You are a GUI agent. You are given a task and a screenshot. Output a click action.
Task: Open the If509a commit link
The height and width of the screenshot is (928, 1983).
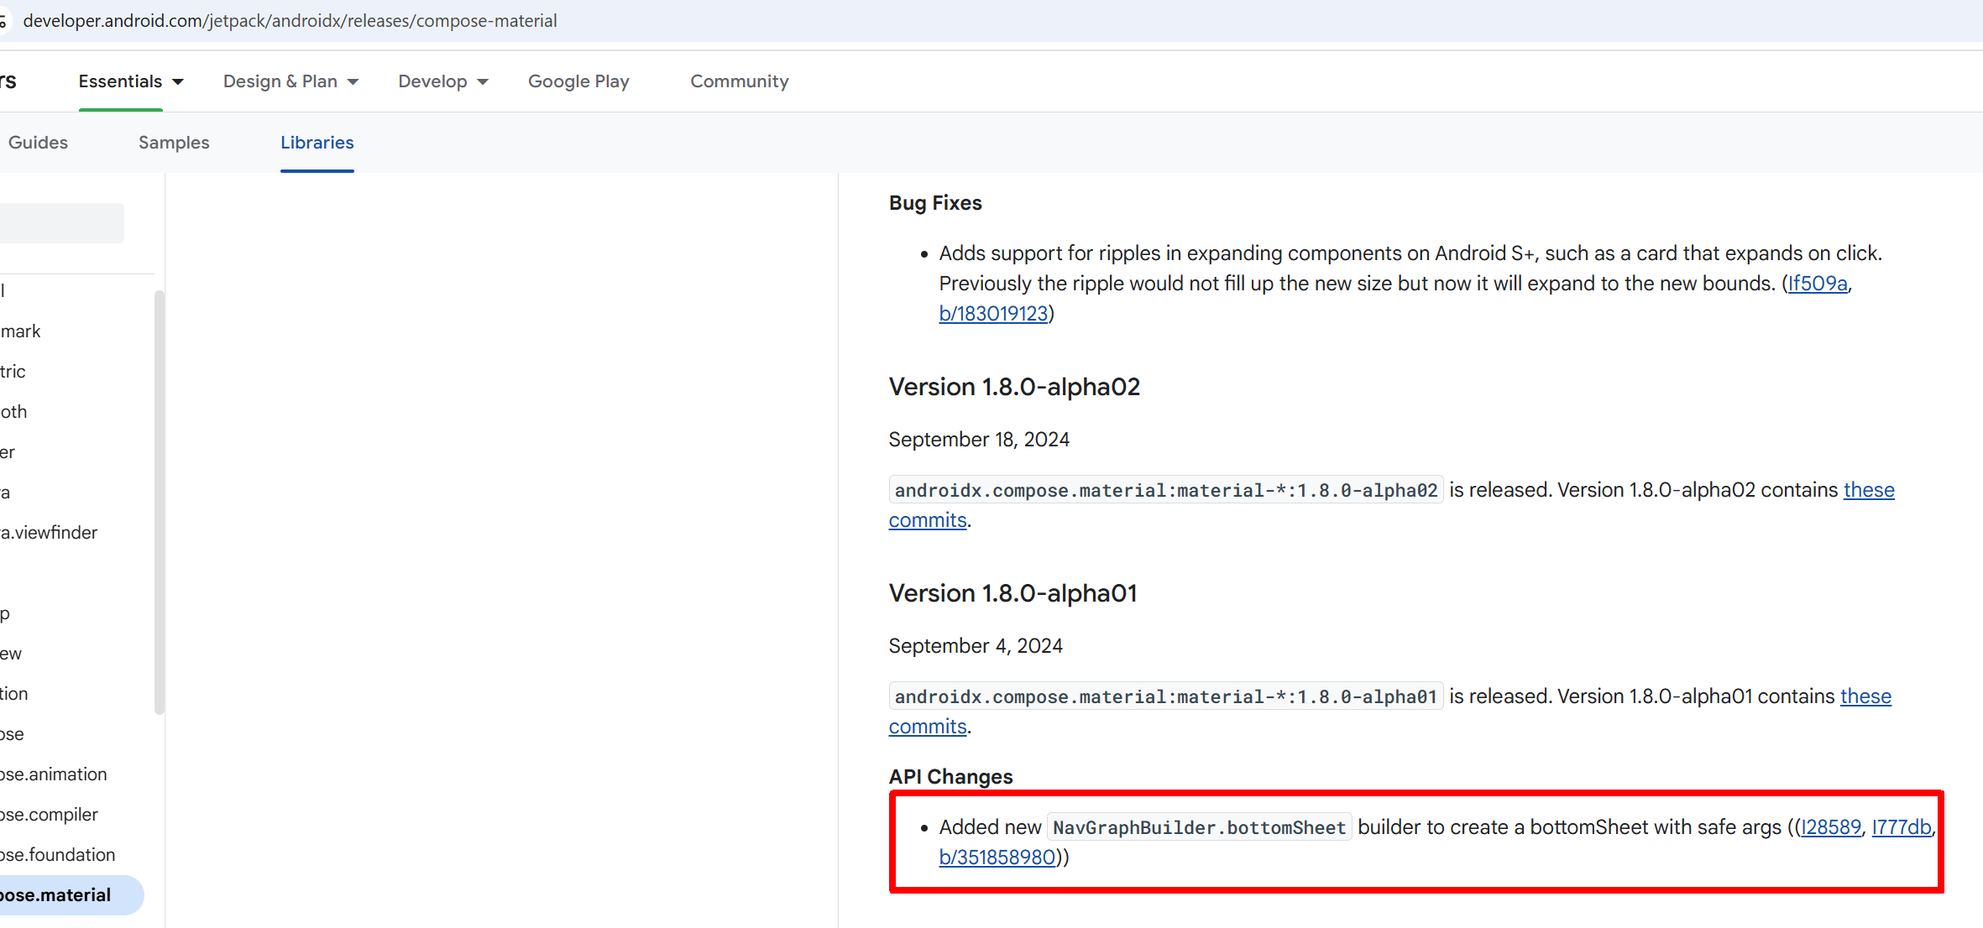(1817, 284)
